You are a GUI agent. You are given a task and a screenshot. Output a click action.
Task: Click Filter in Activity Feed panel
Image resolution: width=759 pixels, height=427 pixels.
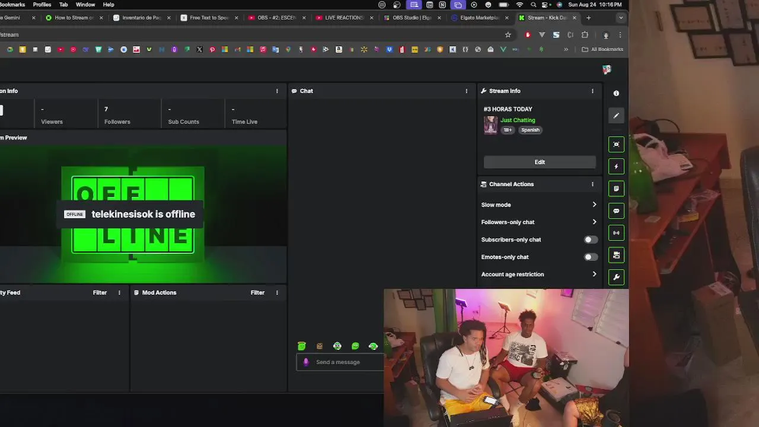click(100, 292)
